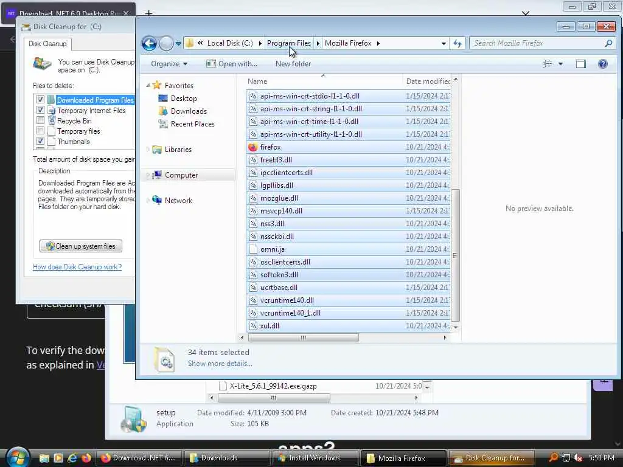Click horizontal scrollbar thumb in Downloads window

(274, 398)
